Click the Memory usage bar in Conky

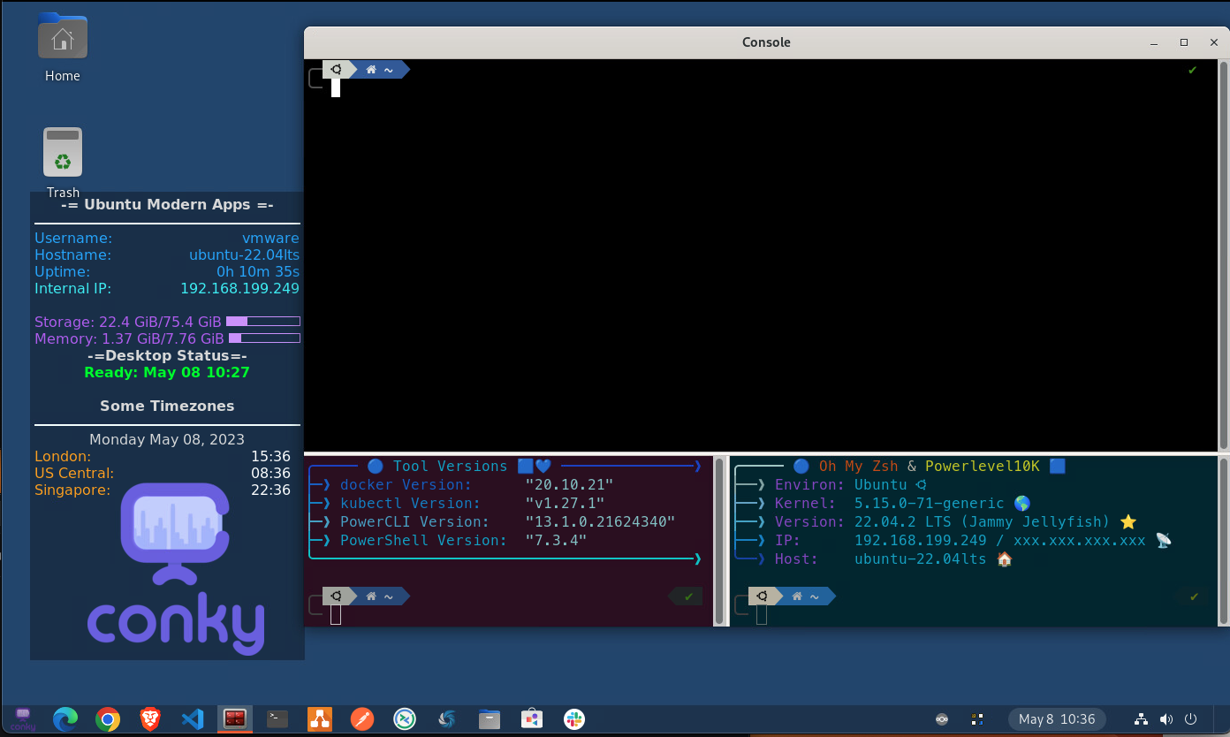tap(264, 338)
